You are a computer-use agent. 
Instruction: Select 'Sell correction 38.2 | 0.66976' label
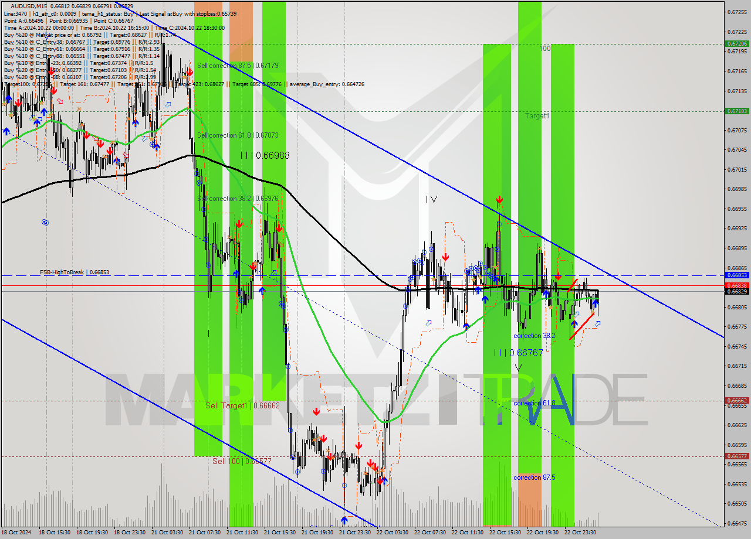tap(238, 199)
